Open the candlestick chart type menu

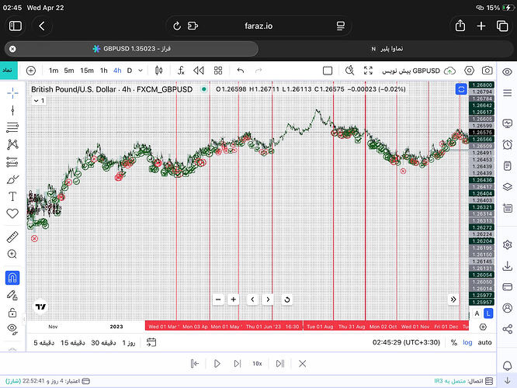158,71
